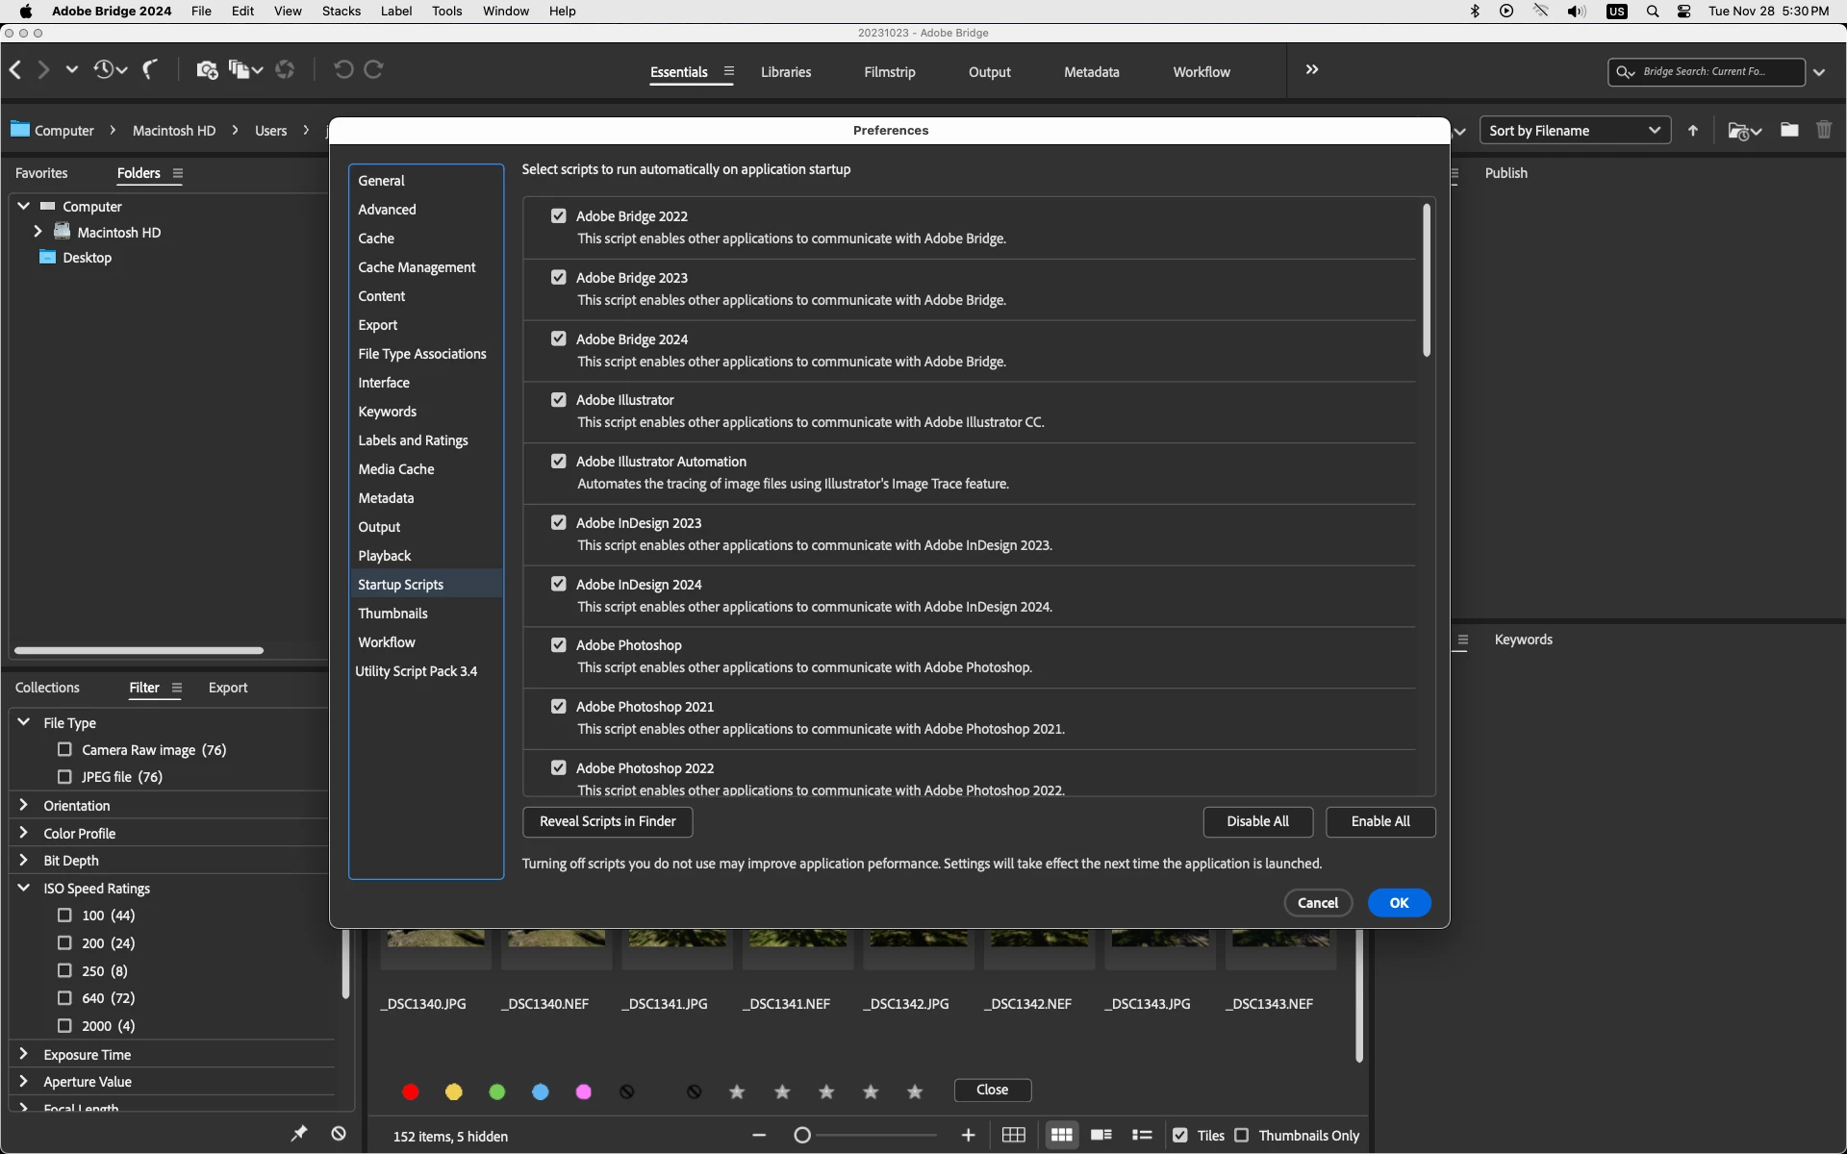This screenshot has width=1847, height=1154.
Task: Click the lock thumbnail grid icon
Action: pyautogui.click(x=1013, y=1136)
